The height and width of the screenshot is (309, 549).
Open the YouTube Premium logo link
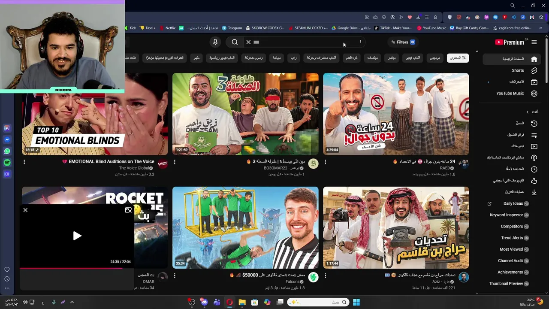click(510, 42)
